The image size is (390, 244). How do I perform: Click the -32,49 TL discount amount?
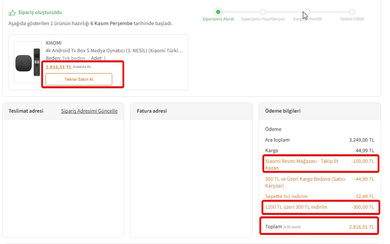click(x=364, y=196)
